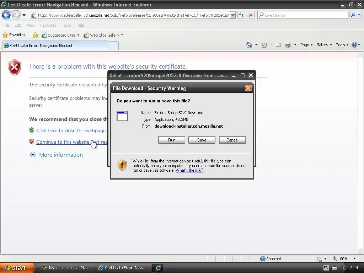Click the search magnifier button
This screenshot has height=273, width=364.
[353, 15]
